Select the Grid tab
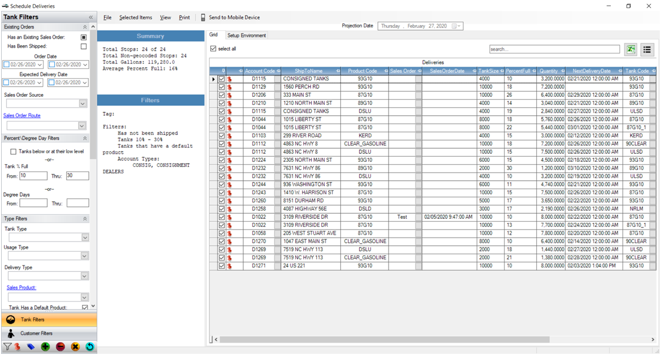This screenshot has height=355, width=661. (x=214, y=35)
